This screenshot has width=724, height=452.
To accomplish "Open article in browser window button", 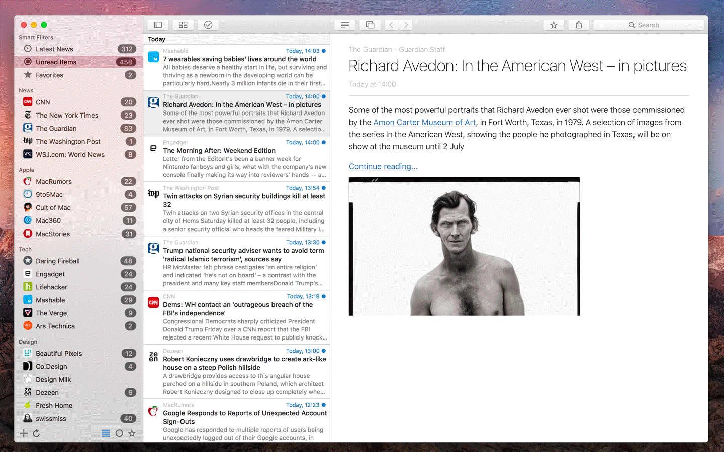I will 370,25.
